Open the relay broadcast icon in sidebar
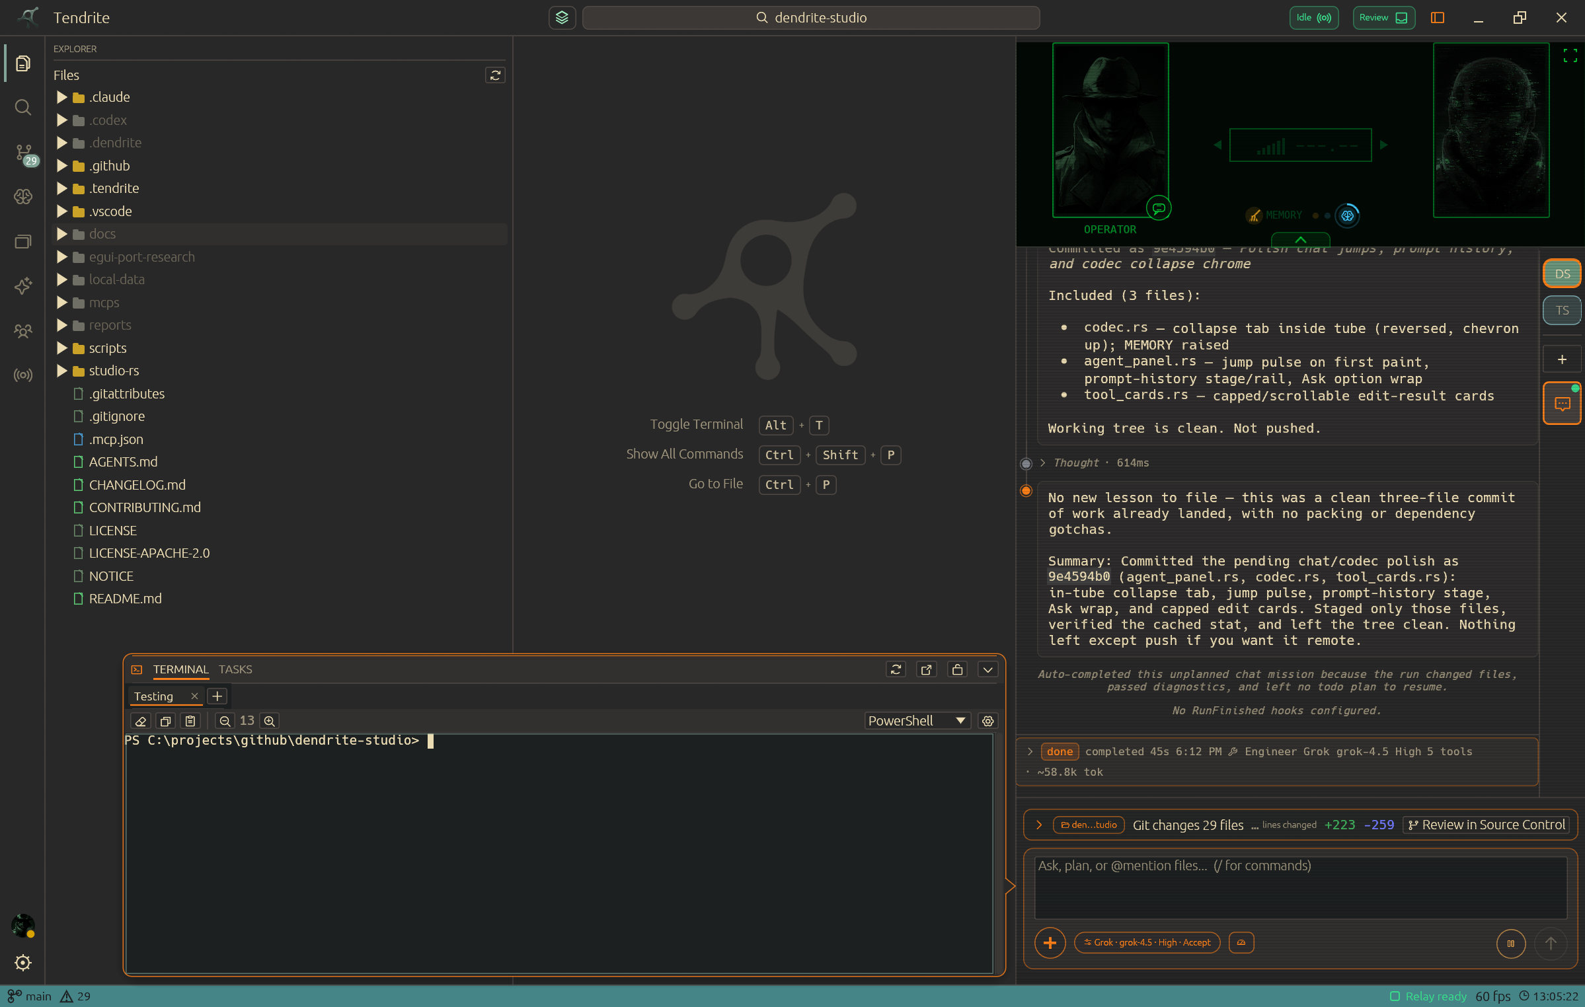 pyautogui.click(x=23, y=375)
